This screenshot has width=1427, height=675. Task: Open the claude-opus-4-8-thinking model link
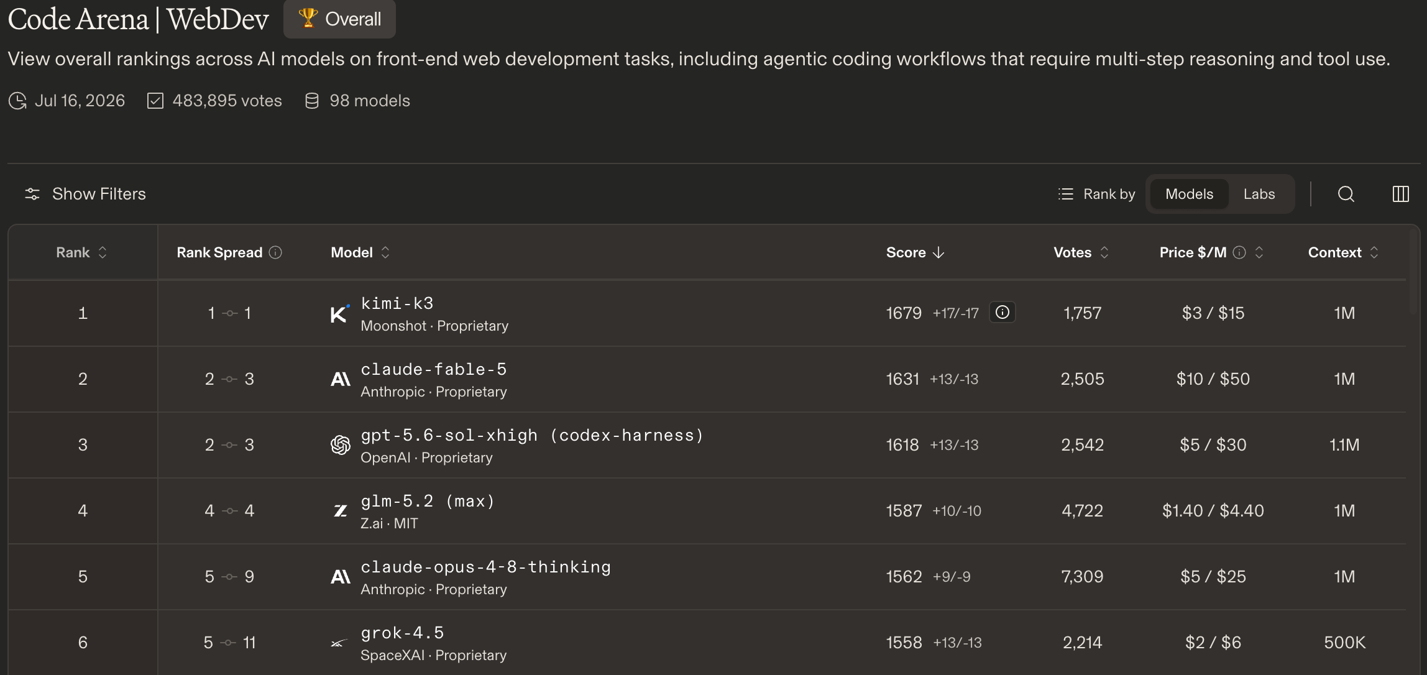pos(486,567)
